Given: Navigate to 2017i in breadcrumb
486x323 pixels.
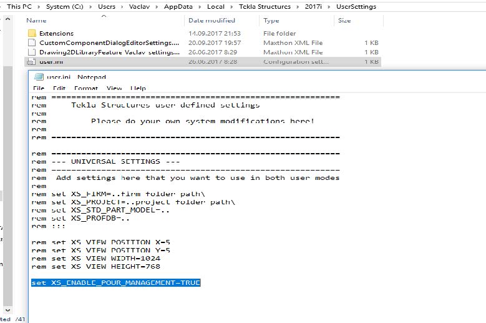Looking at the screenshot, I should (313, 6).
